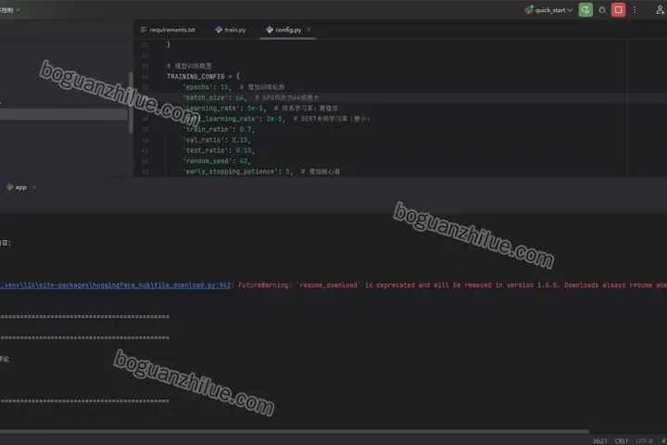Click the green Rerun quick_start button

585,10
